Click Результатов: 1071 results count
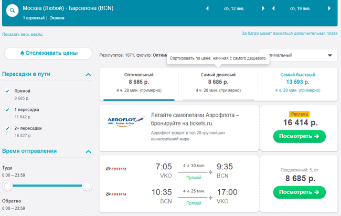This screenshot has width=341, height=216. (x=116, y=55)
